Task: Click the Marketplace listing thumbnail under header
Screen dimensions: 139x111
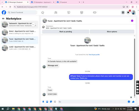Action: tap(43, 27)
